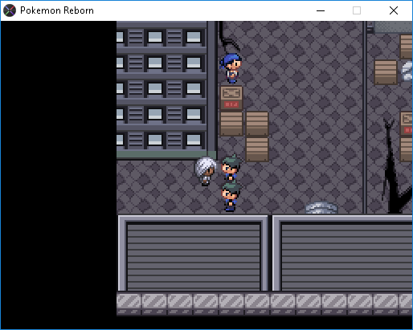Minimize the Pokemon Reborn window
413x330 pixels.
coord(321,10)
